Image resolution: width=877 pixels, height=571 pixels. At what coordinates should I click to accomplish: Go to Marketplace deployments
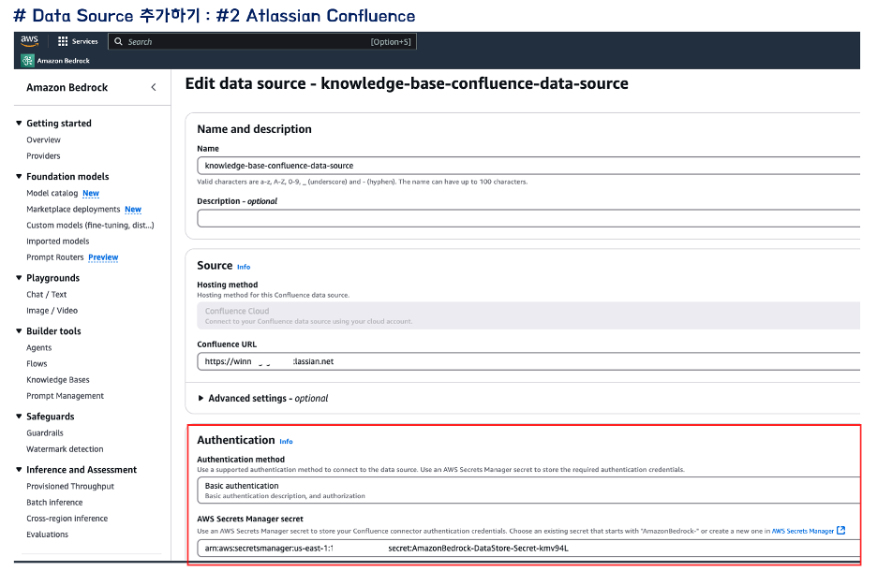[73, 209]
